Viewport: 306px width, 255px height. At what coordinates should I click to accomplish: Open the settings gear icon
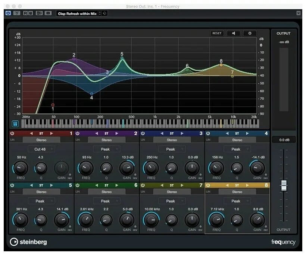click(250, 33)
